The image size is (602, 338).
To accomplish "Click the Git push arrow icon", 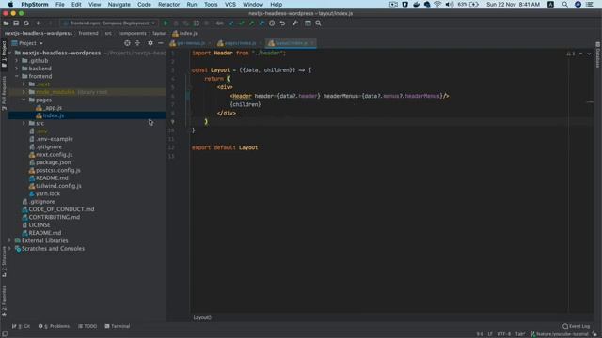I will point(251,23).
